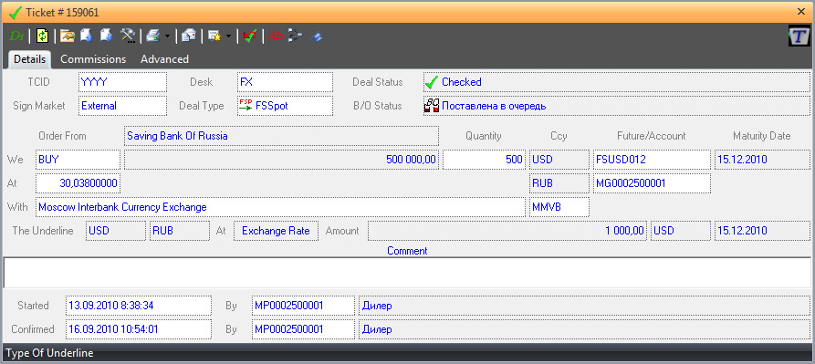815x364 pixels.
Task: Click the tree structure diagram icon
Action: [x=296, y=36]
